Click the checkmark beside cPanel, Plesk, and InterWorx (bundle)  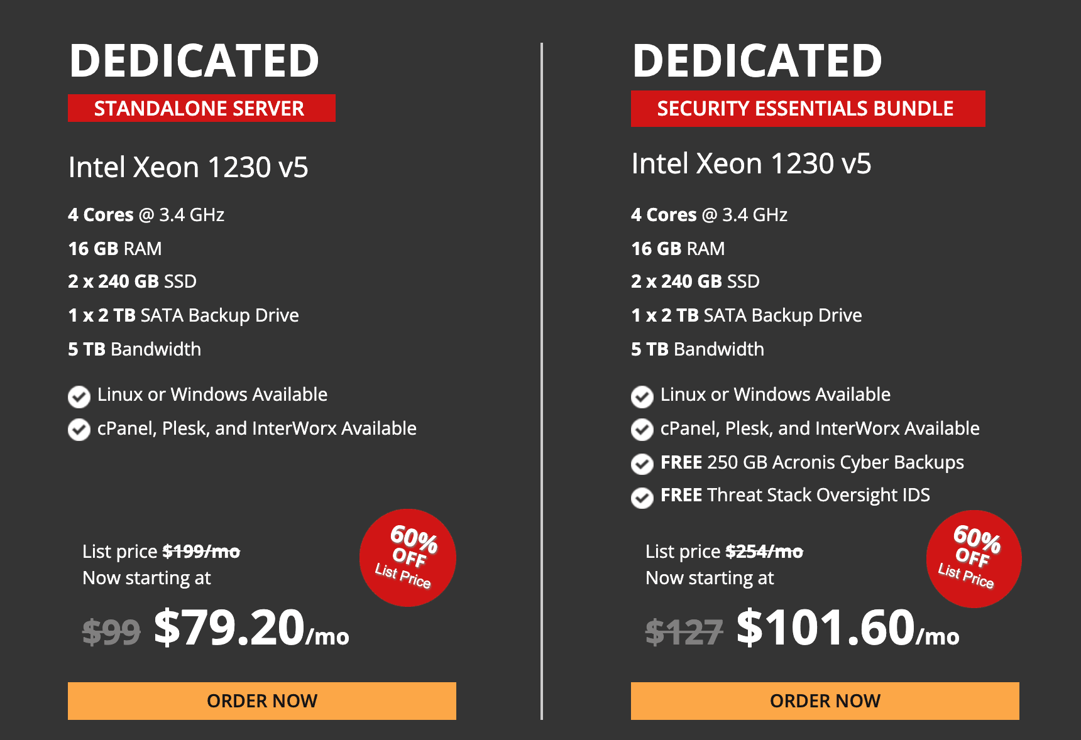tap(642, 430)
